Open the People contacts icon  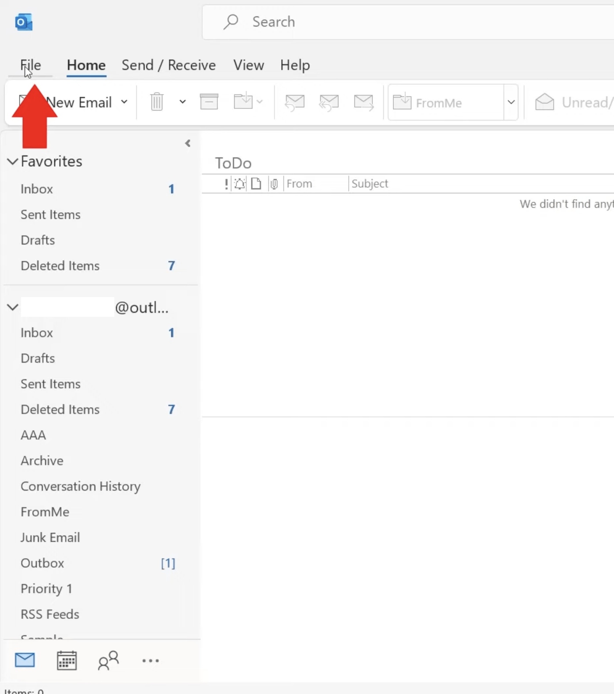(108, 660)
